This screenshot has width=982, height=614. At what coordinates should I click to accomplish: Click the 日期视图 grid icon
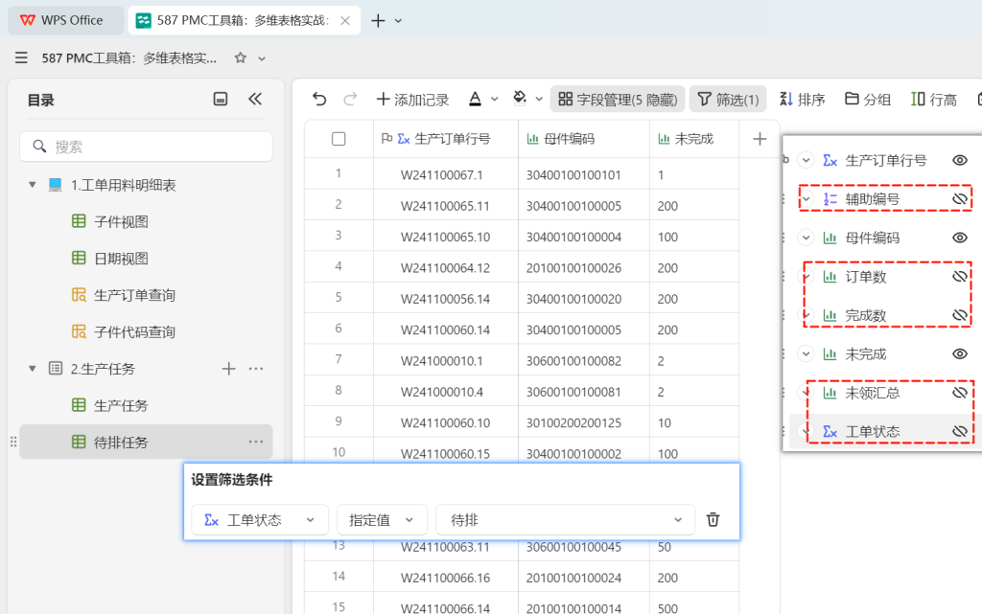(x=79, y=259)
